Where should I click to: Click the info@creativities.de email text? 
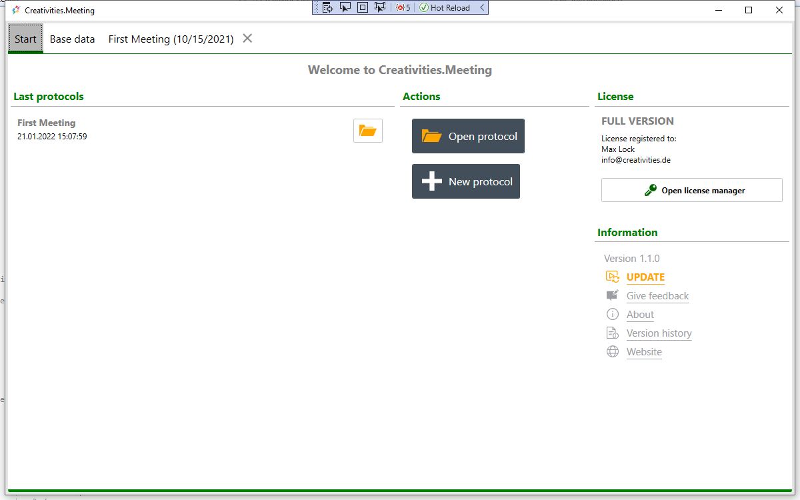point(636,160)
